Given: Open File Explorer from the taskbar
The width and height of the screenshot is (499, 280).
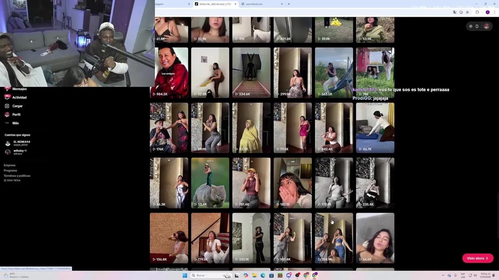Looking at the screenshot, I should click(254, 275).
